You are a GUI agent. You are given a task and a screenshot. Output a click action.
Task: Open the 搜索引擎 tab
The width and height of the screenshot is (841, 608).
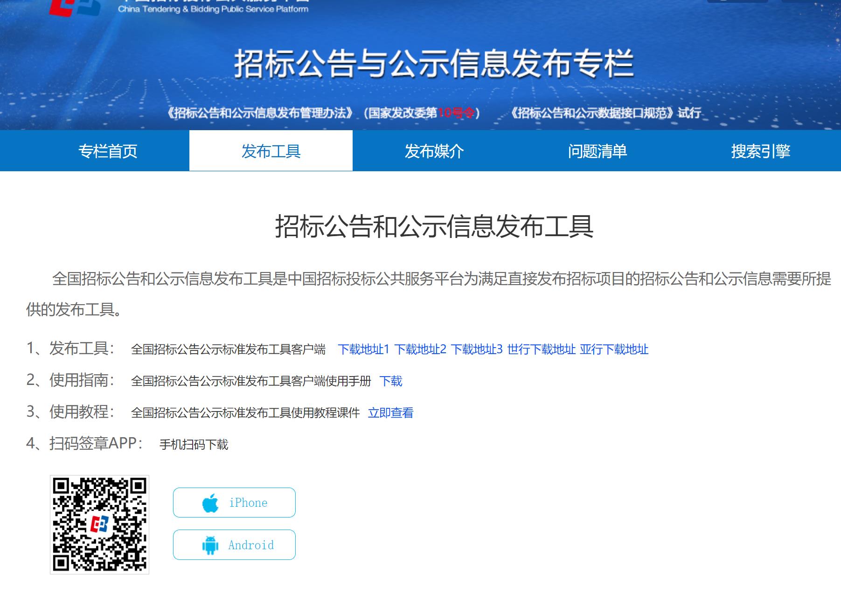[x=760, y=151]
